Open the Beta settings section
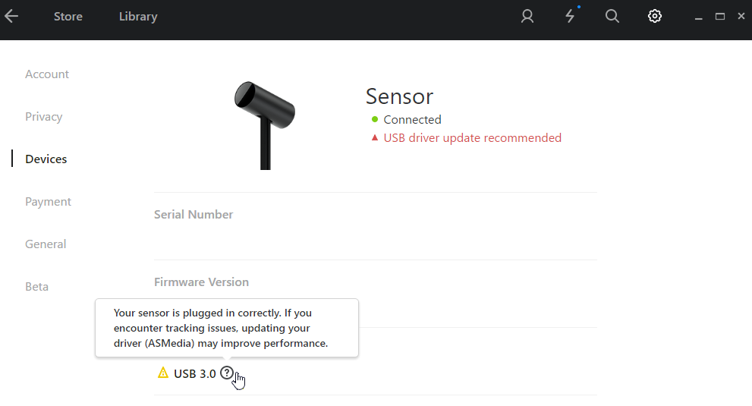 [37, 287]
